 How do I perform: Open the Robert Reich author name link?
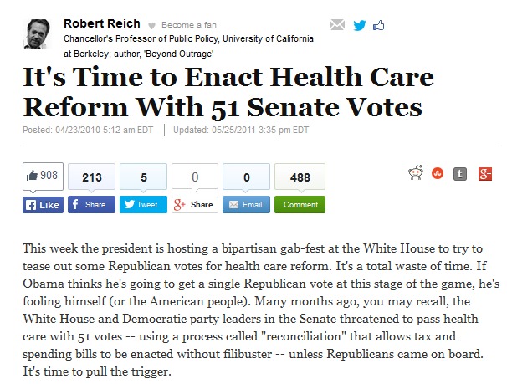[102, 23]
